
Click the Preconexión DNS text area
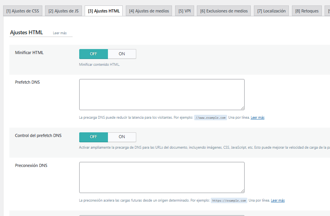[x=162, y=177]
